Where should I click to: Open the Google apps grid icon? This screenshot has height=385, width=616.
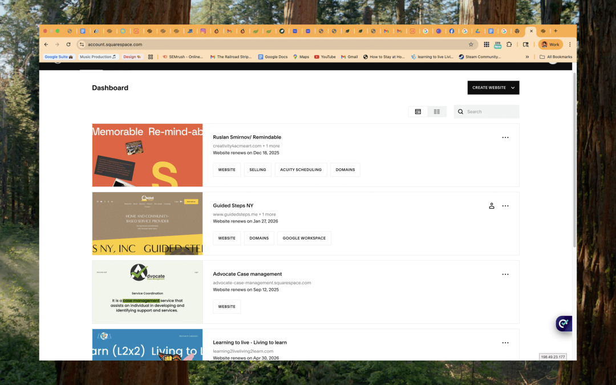[x=486, y=44]
